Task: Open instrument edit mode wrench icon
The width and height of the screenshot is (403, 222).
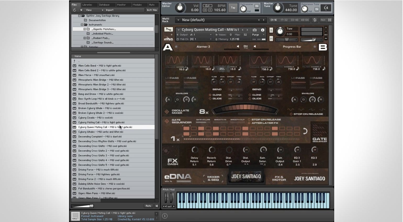Action: click(x=168, y=30)
